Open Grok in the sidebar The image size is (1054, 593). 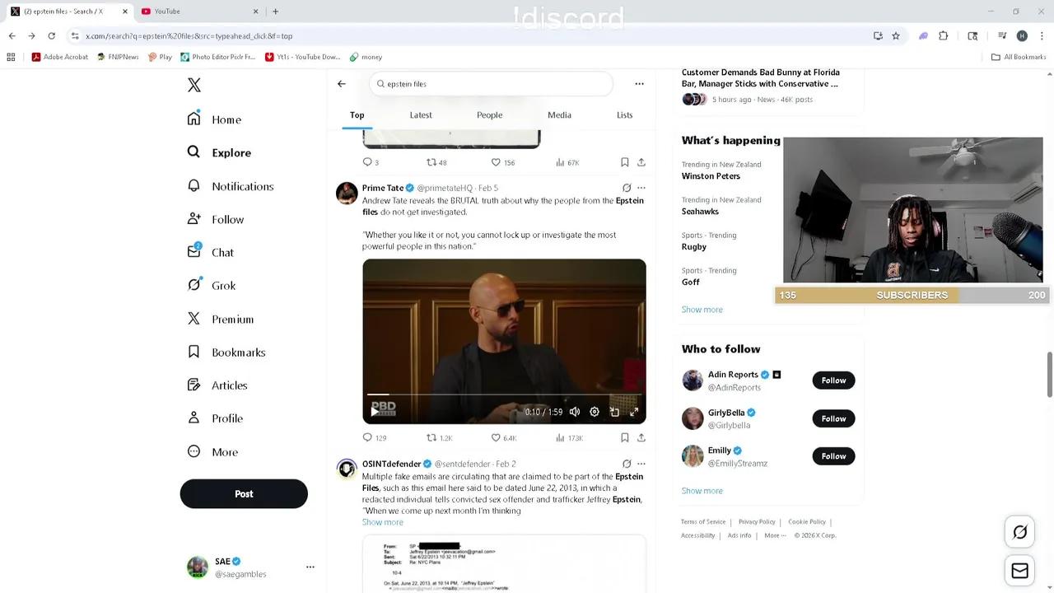(x=212, y=285)
